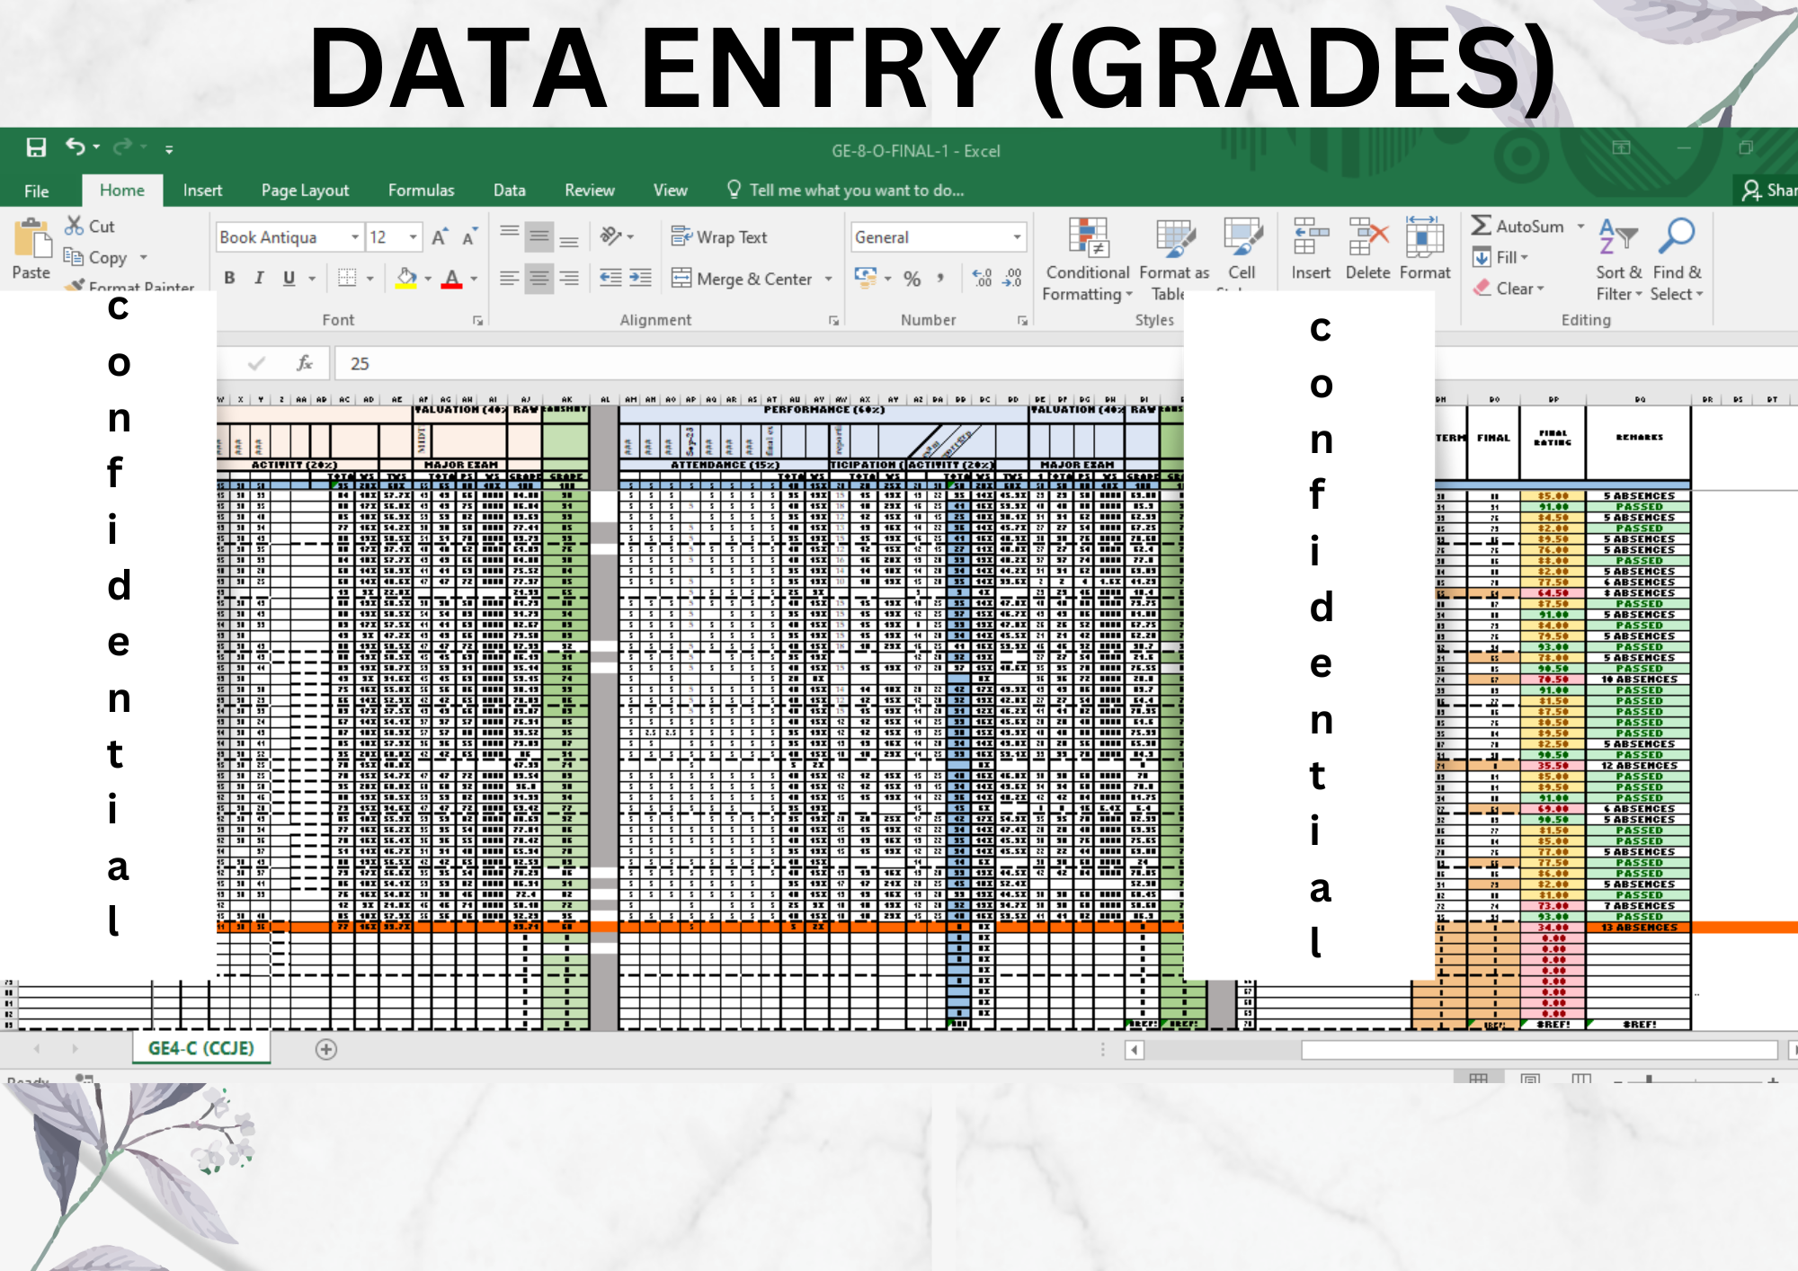Toggle Italic formatting
The height and width of the screenshot is (1271, 1798).
tap(259, 279)
